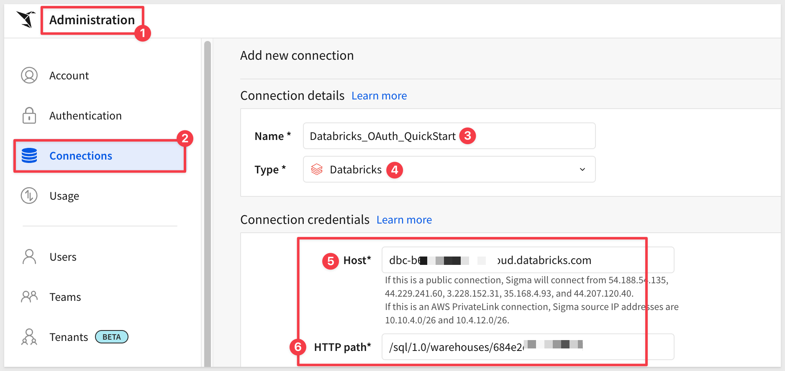Click the Authentication padlock icon
The width and height of the screenshot is (785, 371).
click(29, 116)
